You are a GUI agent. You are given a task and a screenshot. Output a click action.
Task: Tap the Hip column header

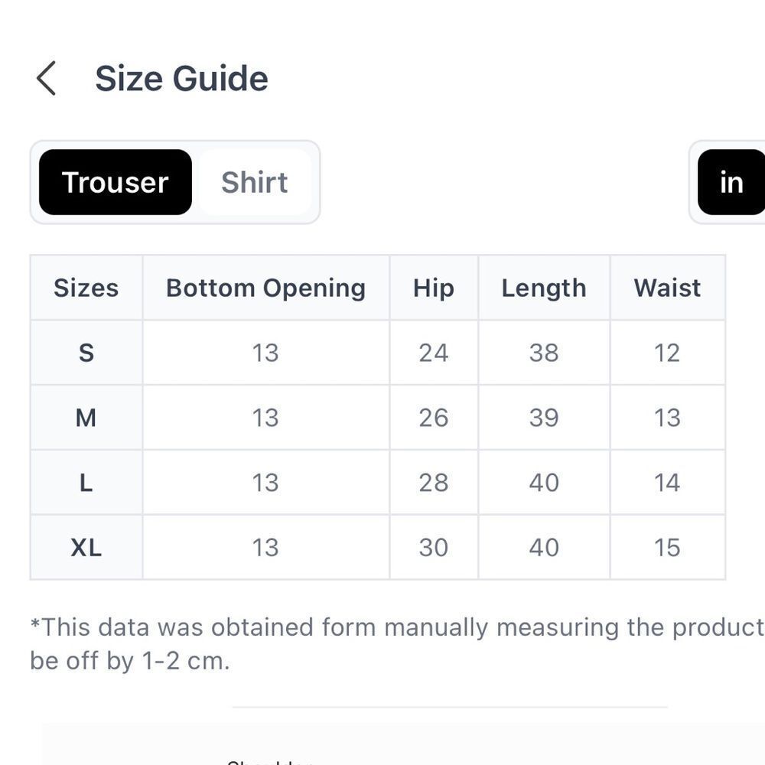434,288
